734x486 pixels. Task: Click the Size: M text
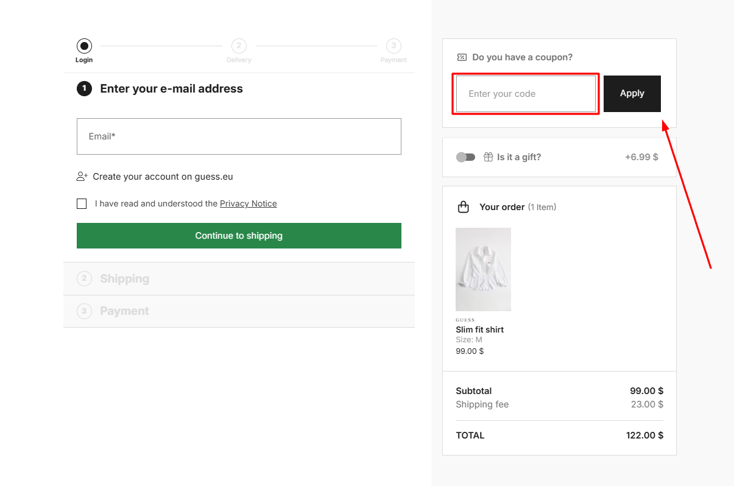469,340
